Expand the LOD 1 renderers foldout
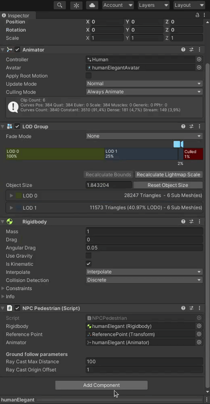Screen dimensions: 210x404 [11, 207]
